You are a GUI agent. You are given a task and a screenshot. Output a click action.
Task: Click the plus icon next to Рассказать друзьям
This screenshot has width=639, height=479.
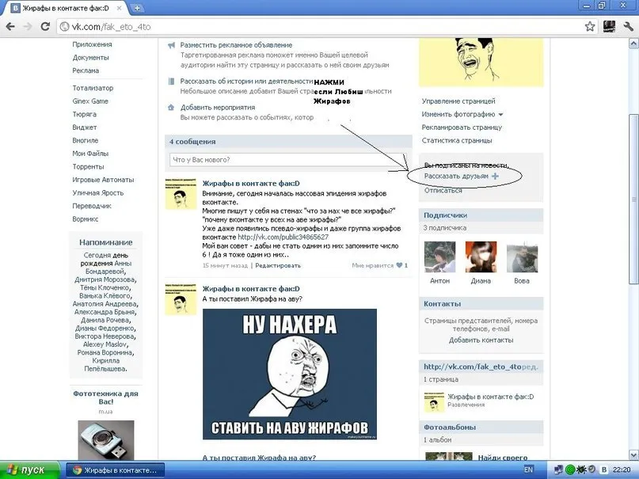495,176
